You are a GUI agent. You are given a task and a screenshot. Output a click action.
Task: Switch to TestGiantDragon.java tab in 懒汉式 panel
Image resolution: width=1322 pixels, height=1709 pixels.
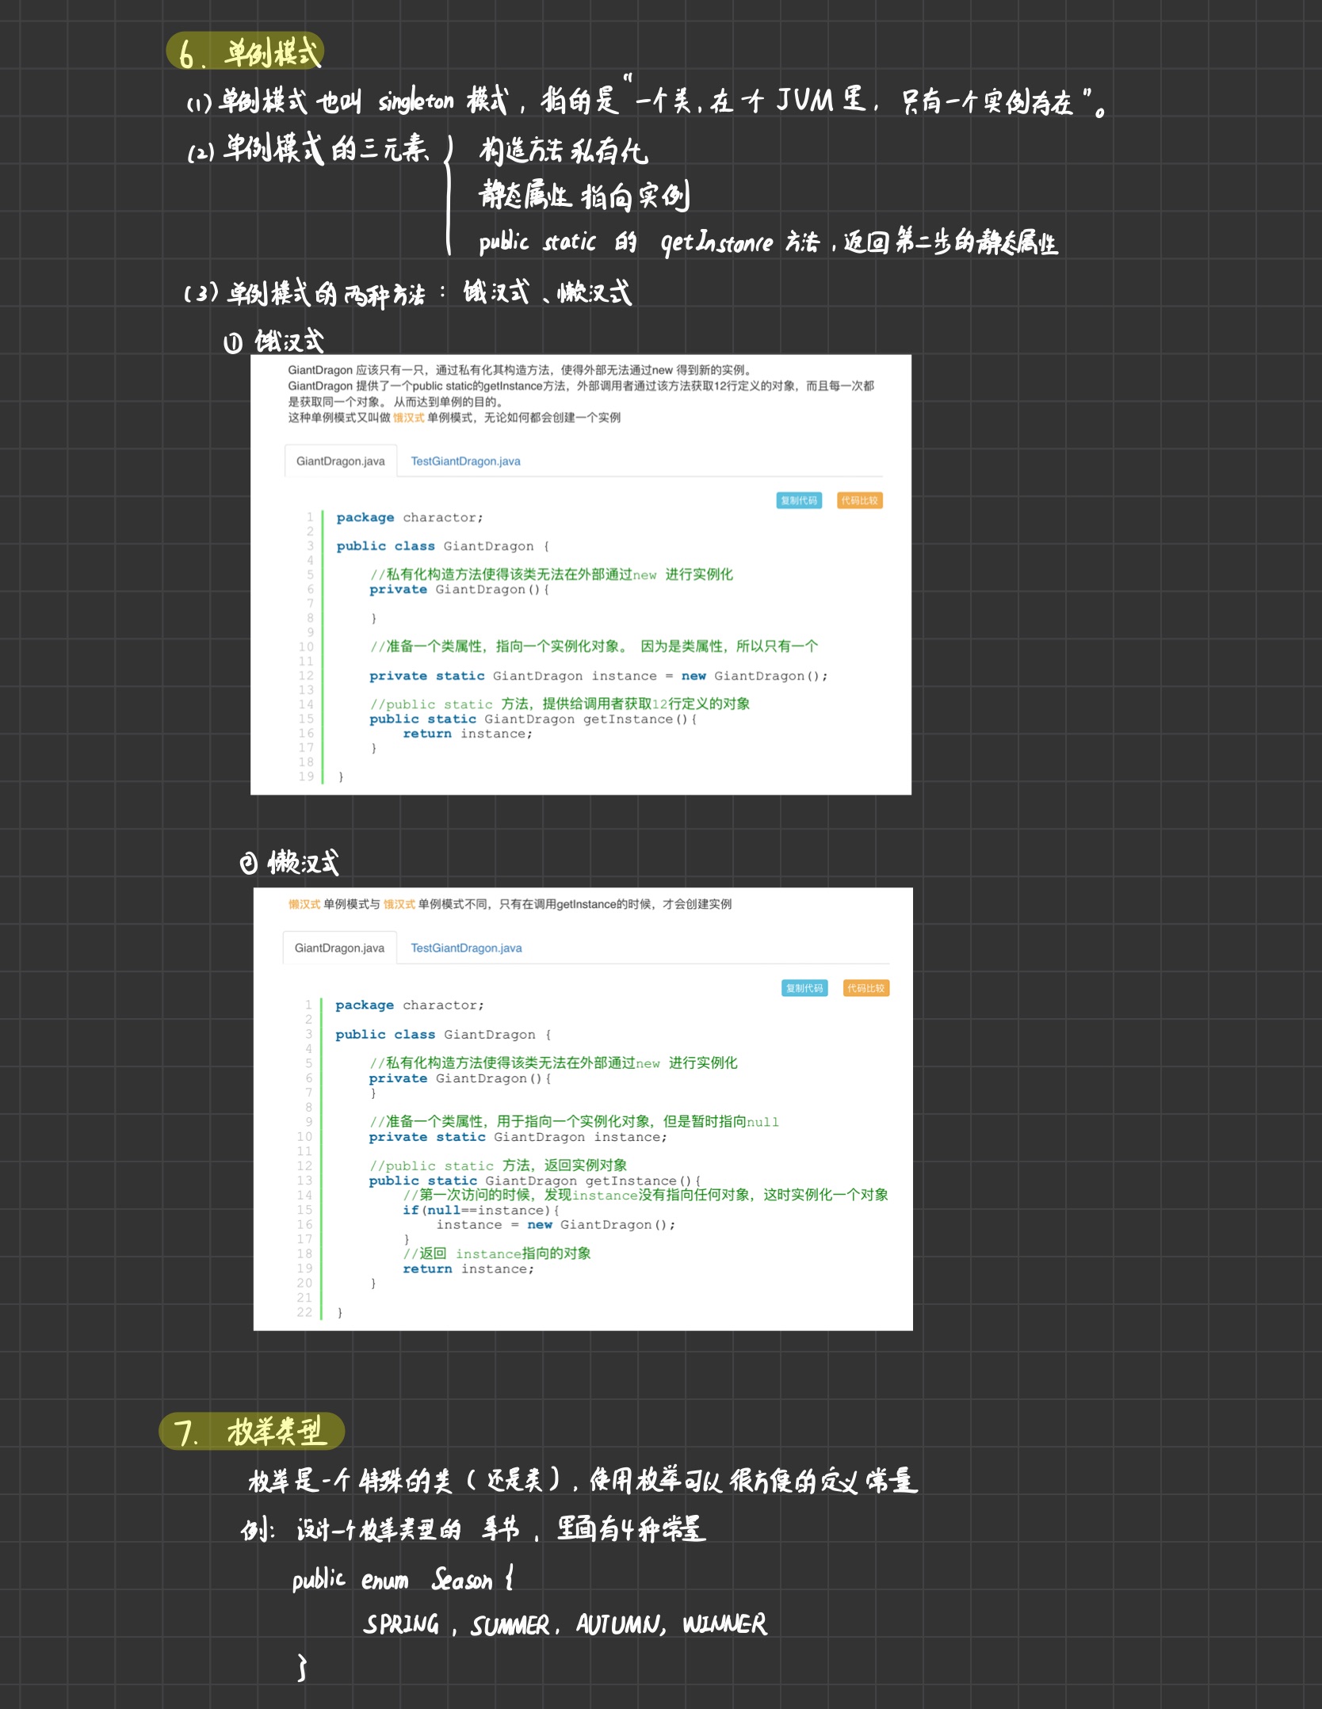pyautogui.click(x=466, y=948)
